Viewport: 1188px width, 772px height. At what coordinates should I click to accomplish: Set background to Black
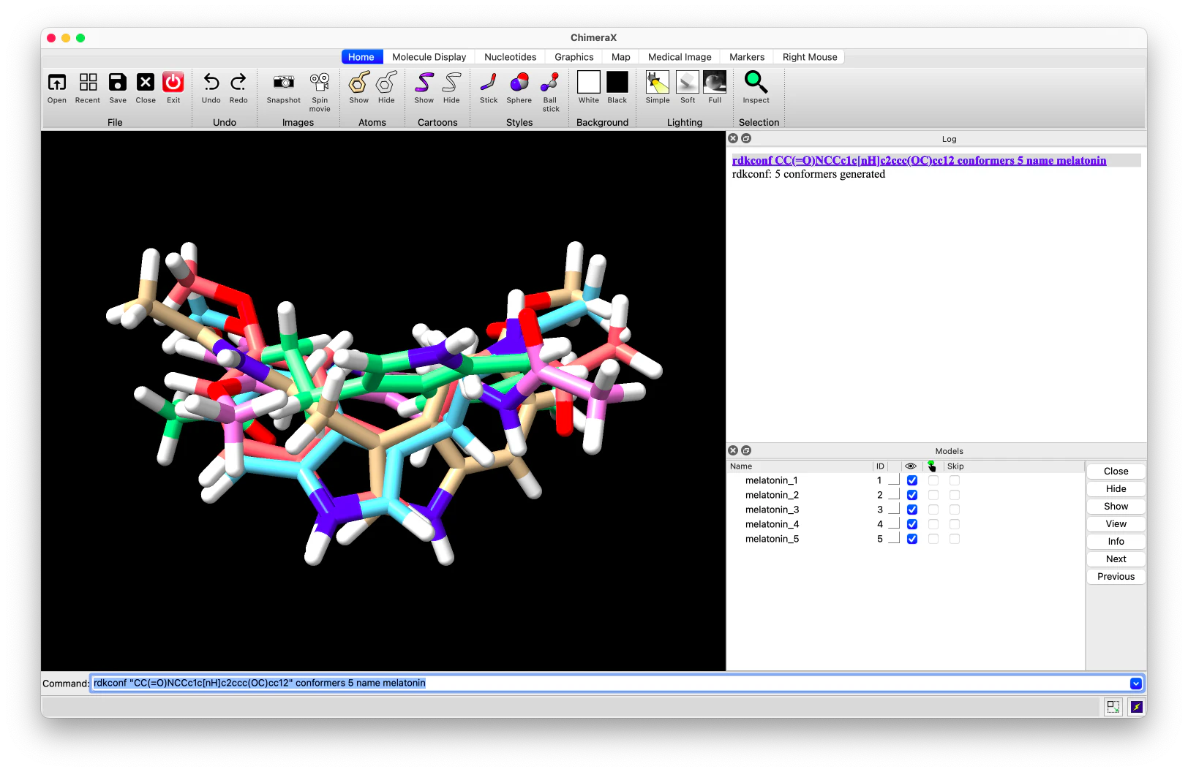(617, 82)
